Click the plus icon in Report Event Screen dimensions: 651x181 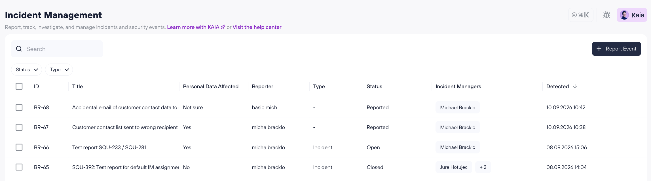599,49
